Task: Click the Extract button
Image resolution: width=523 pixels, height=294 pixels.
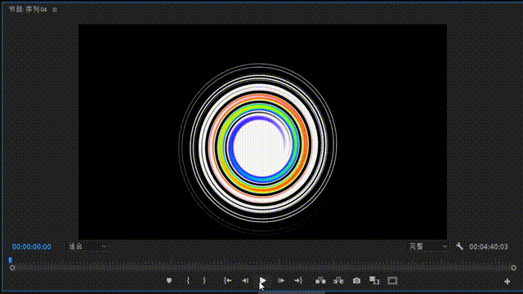Action: (338, 281)
